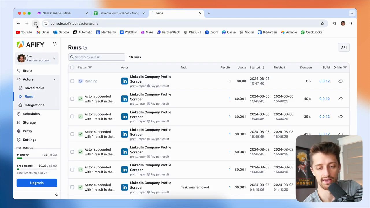Click the memory usage progress bar
This screenshot has height=208, width=370.
(37, 158)
